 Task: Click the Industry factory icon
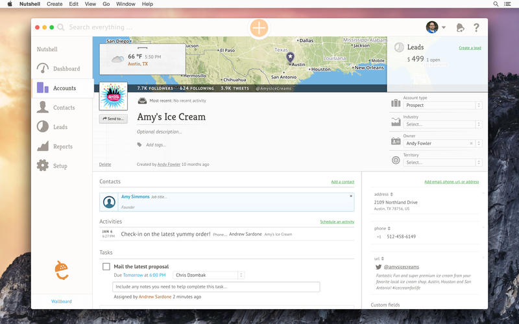[x=396, y=122]
